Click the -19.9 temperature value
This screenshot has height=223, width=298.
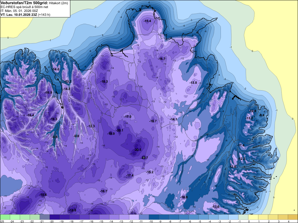pyautogui.click(x=111, y=134)
